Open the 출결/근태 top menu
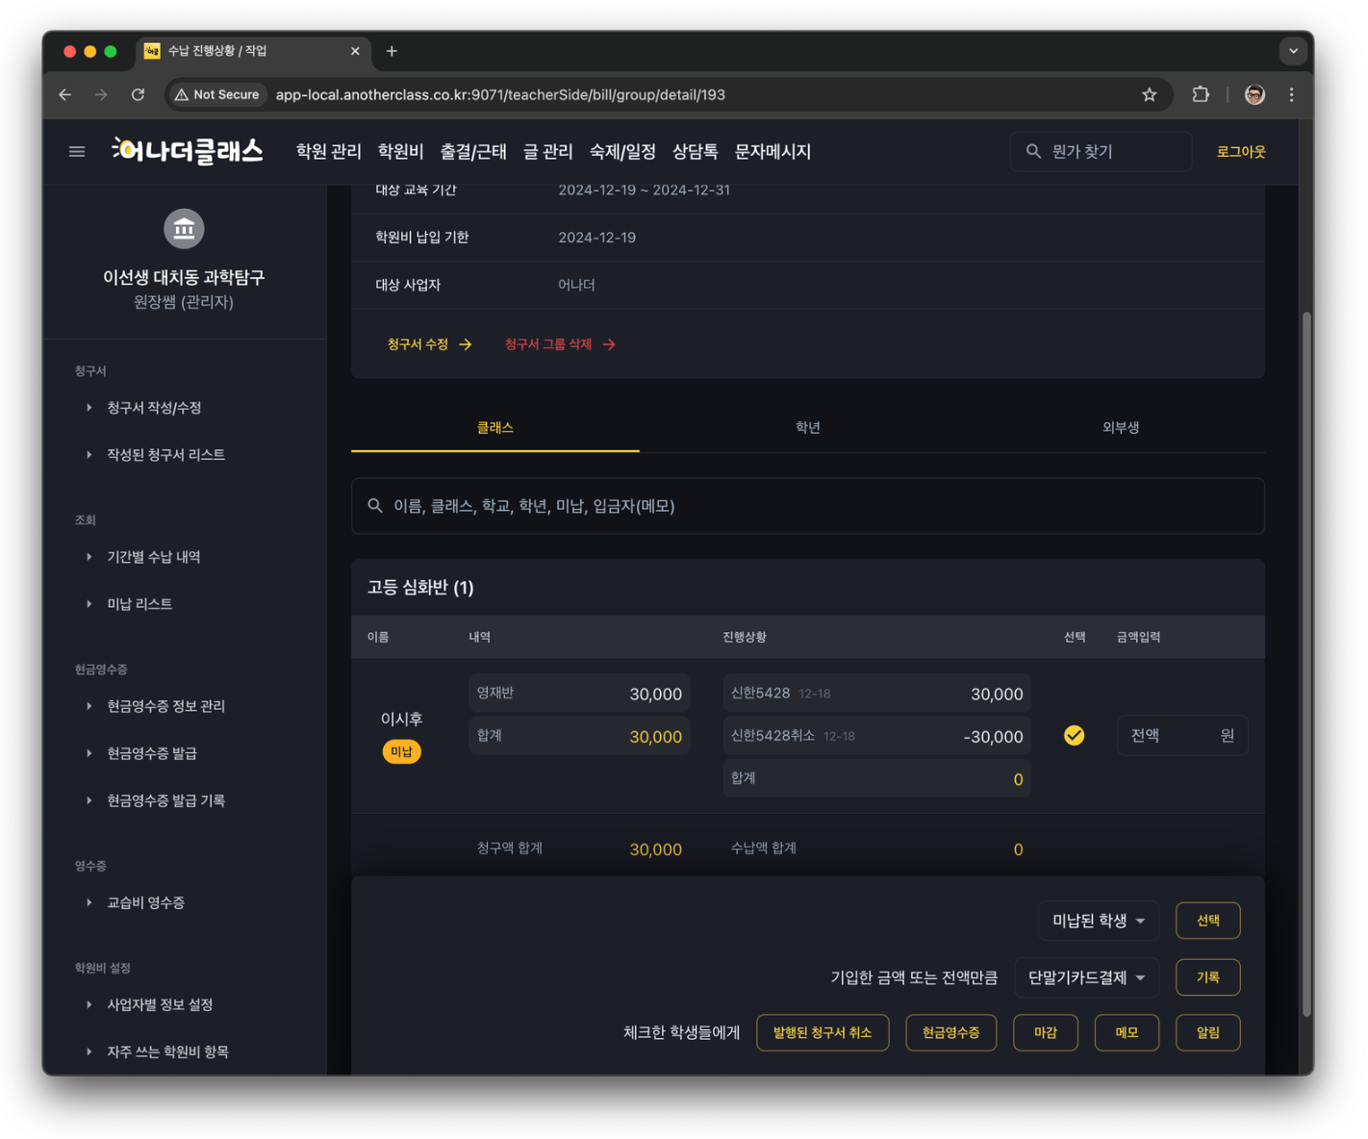 pos(473,152)
